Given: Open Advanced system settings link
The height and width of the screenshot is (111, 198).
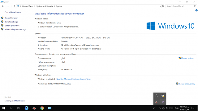Looking at the screenshot, I should point(15,30).
